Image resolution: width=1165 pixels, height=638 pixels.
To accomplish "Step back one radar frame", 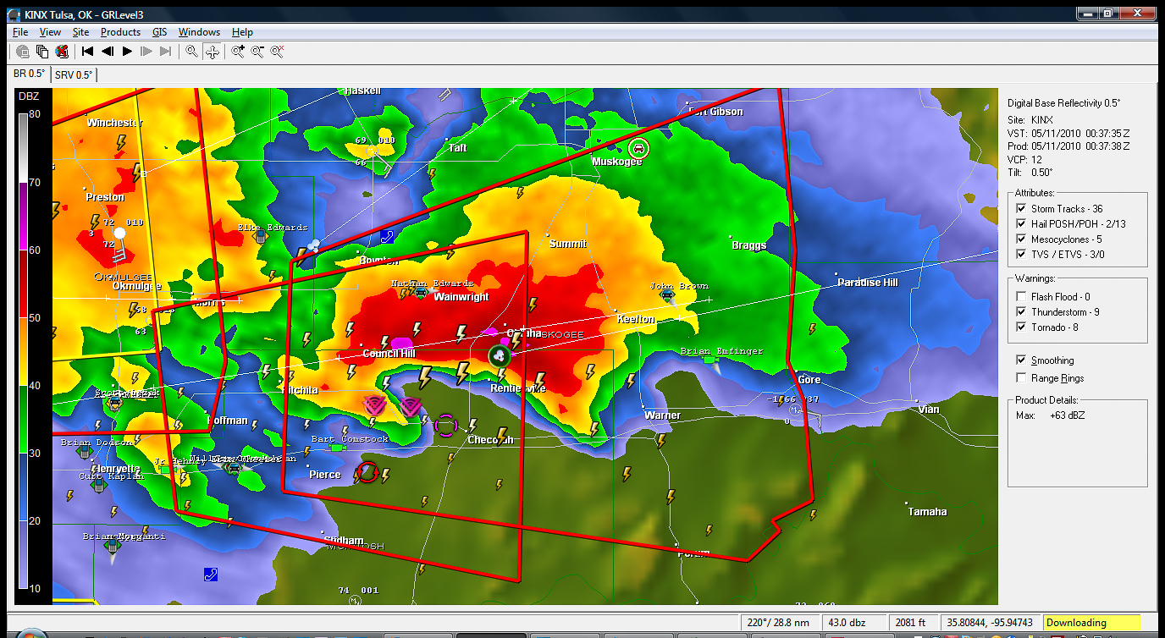I will (x=108, y=52).
